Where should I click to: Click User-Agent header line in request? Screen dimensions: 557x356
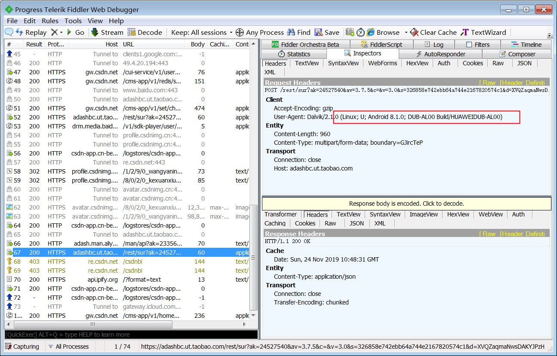tap(388, 117)
